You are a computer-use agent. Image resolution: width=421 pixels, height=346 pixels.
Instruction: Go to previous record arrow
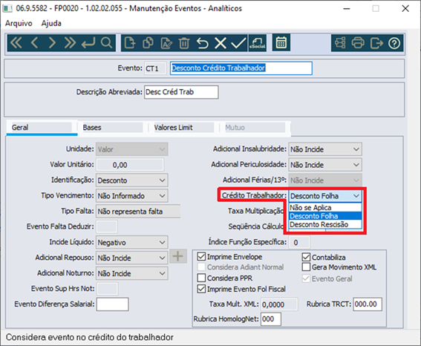coord(34,42)
